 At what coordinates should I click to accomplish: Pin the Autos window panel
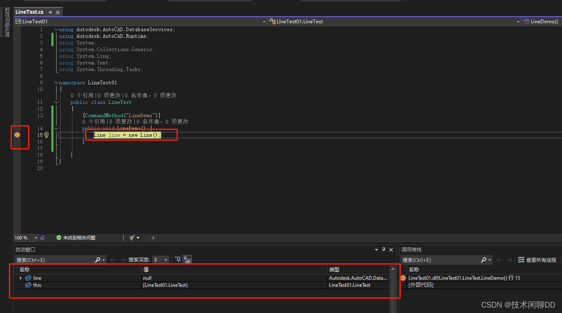(384, 250)
